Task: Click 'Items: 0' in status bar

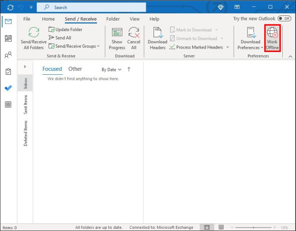Action: pos(9,228)
